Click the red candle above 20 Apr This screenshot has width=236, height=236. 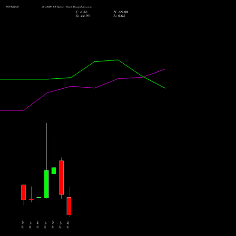pos(24,192)
